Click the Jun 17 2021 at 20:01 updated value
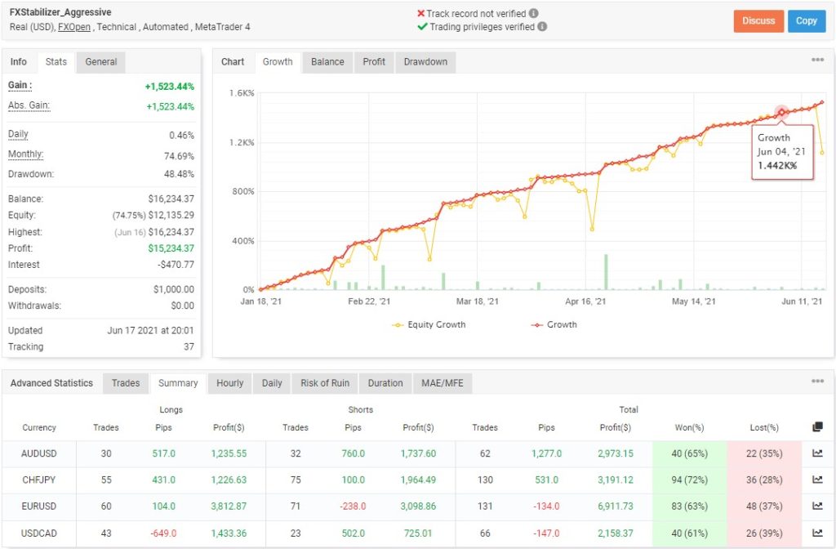 point(151,330)
